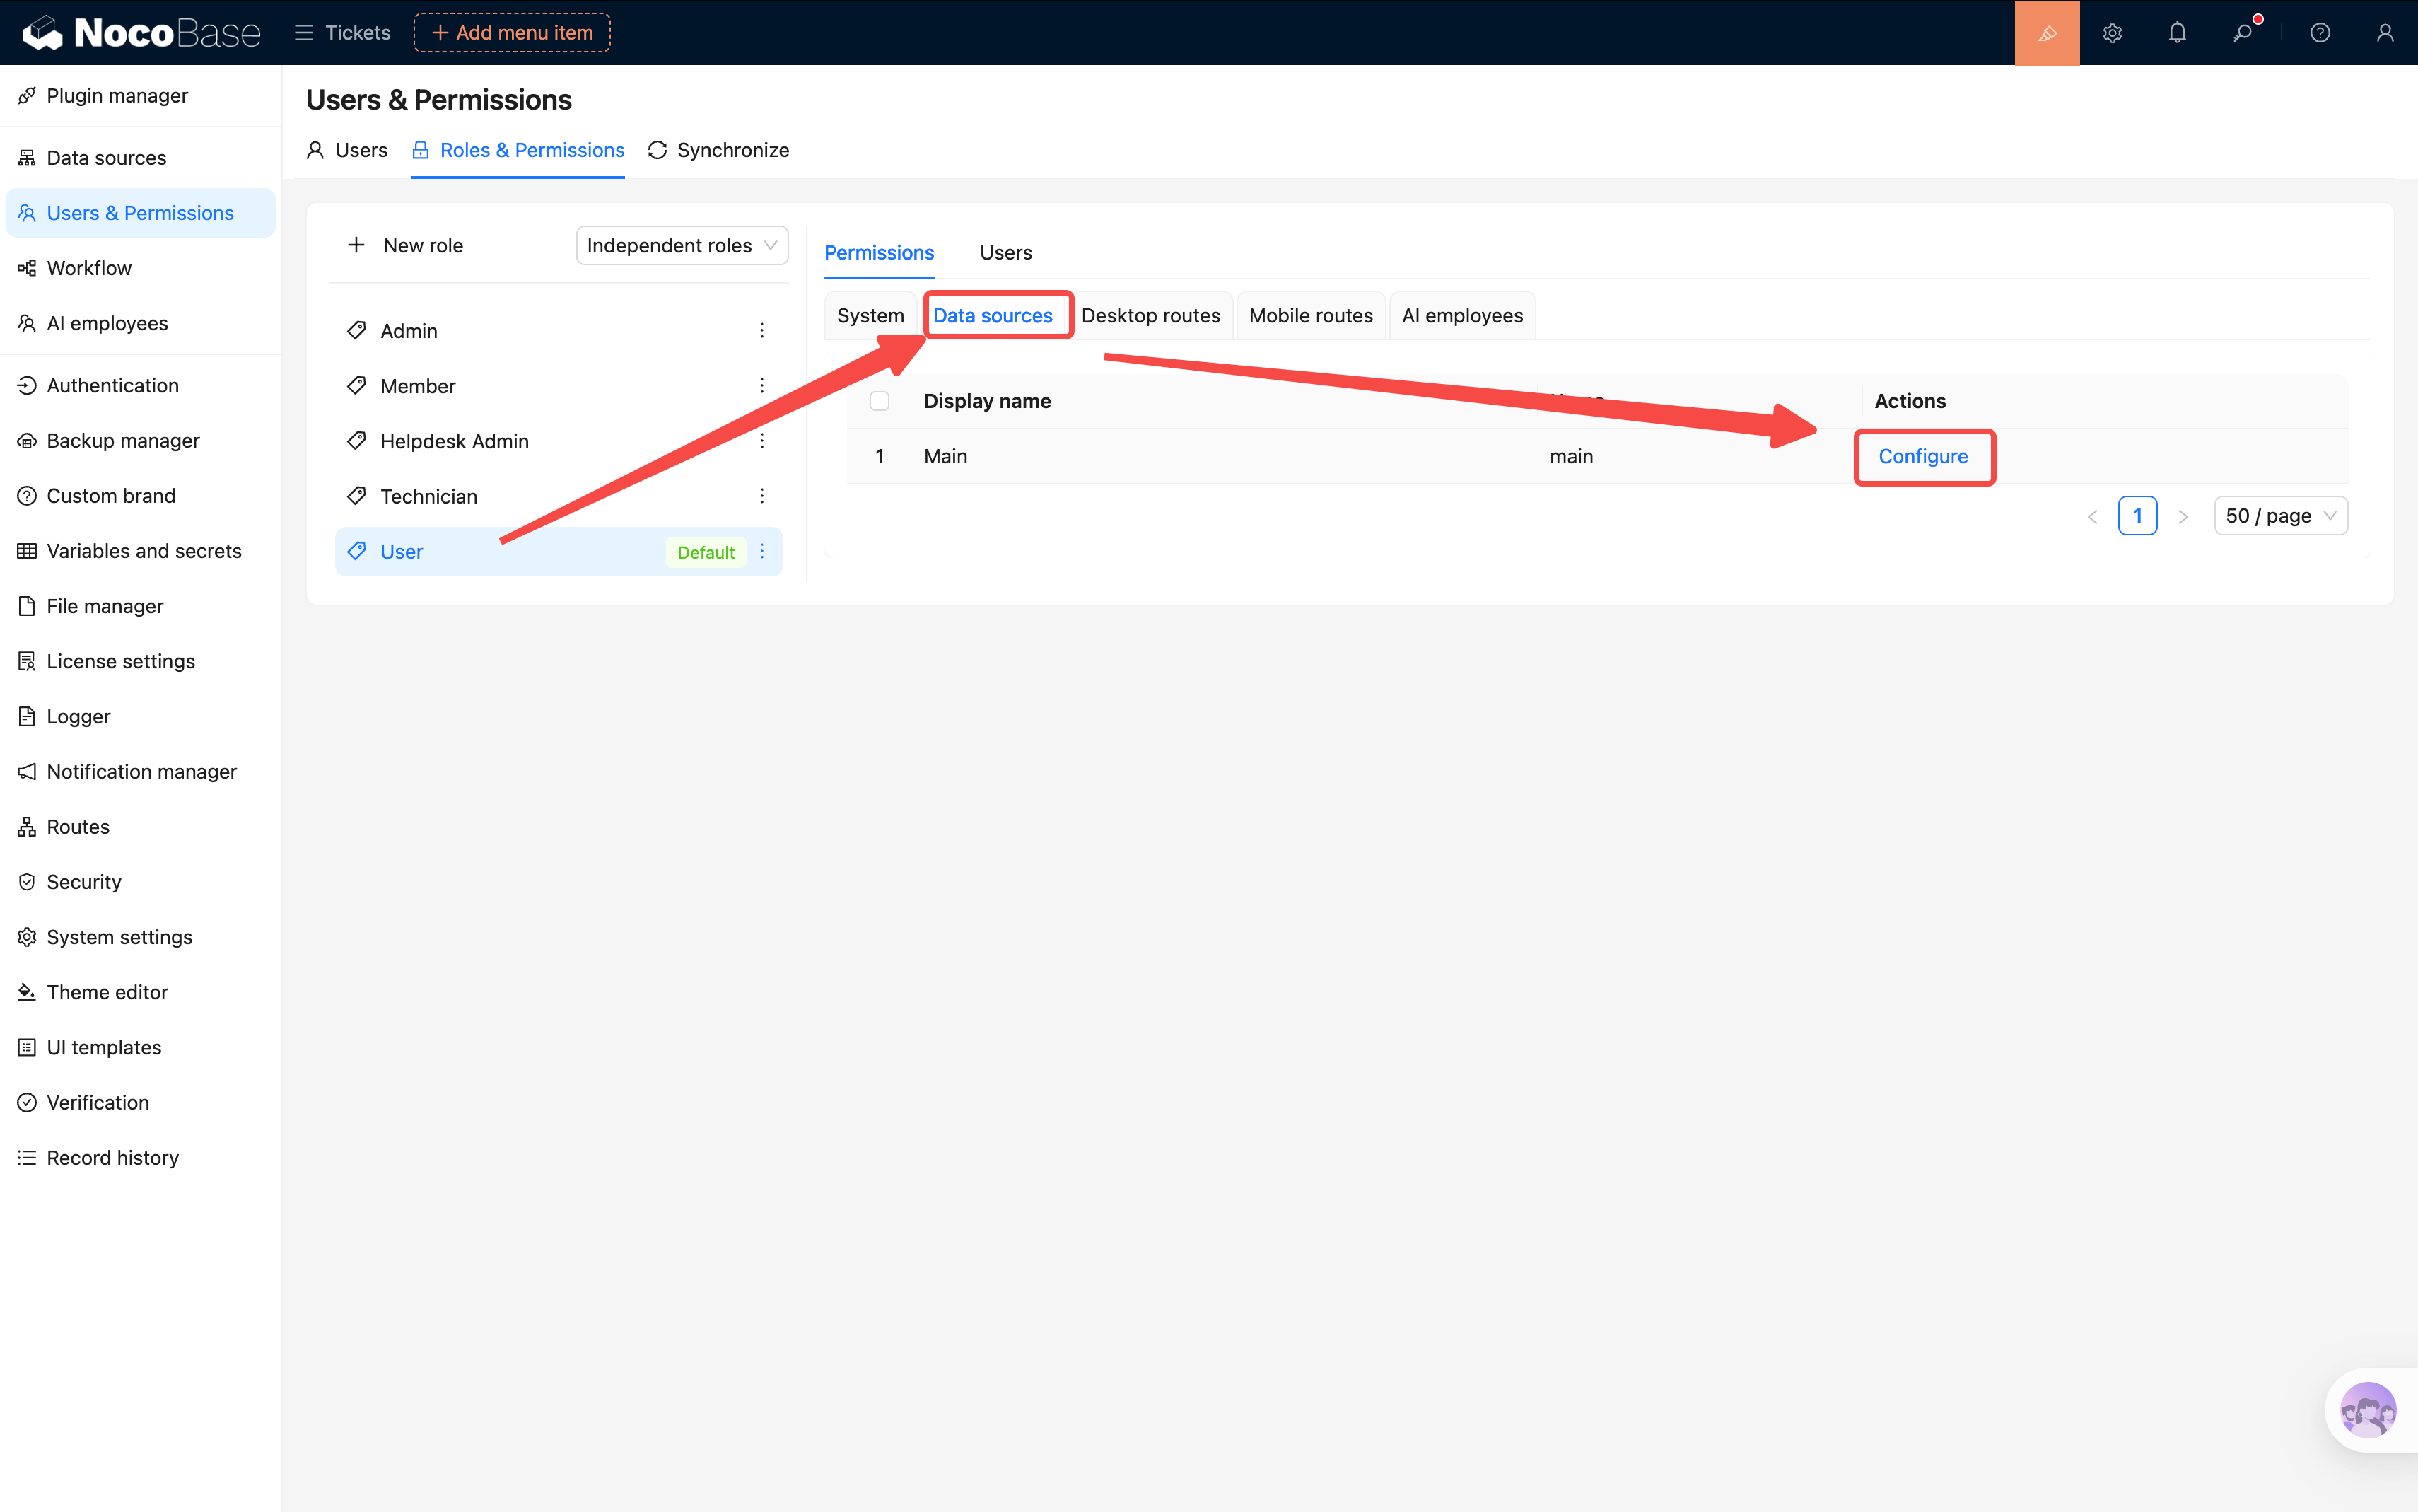Viewport: 2418px width, 1512px height.
Task: Open Workflow in the sidebar
Action: (89, 268)
